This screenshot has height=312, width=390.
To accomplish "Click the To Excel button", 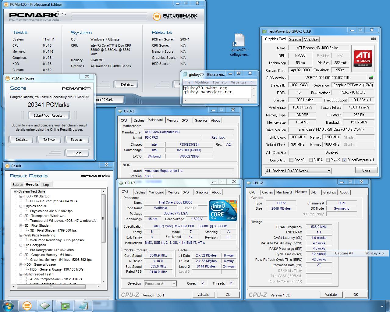I will pyautogui.click(x=49, y=140).
